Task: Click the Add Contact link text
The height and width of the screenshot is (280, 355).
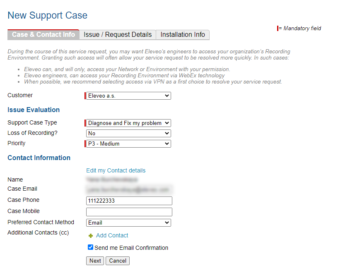Action: pos(112,235)
